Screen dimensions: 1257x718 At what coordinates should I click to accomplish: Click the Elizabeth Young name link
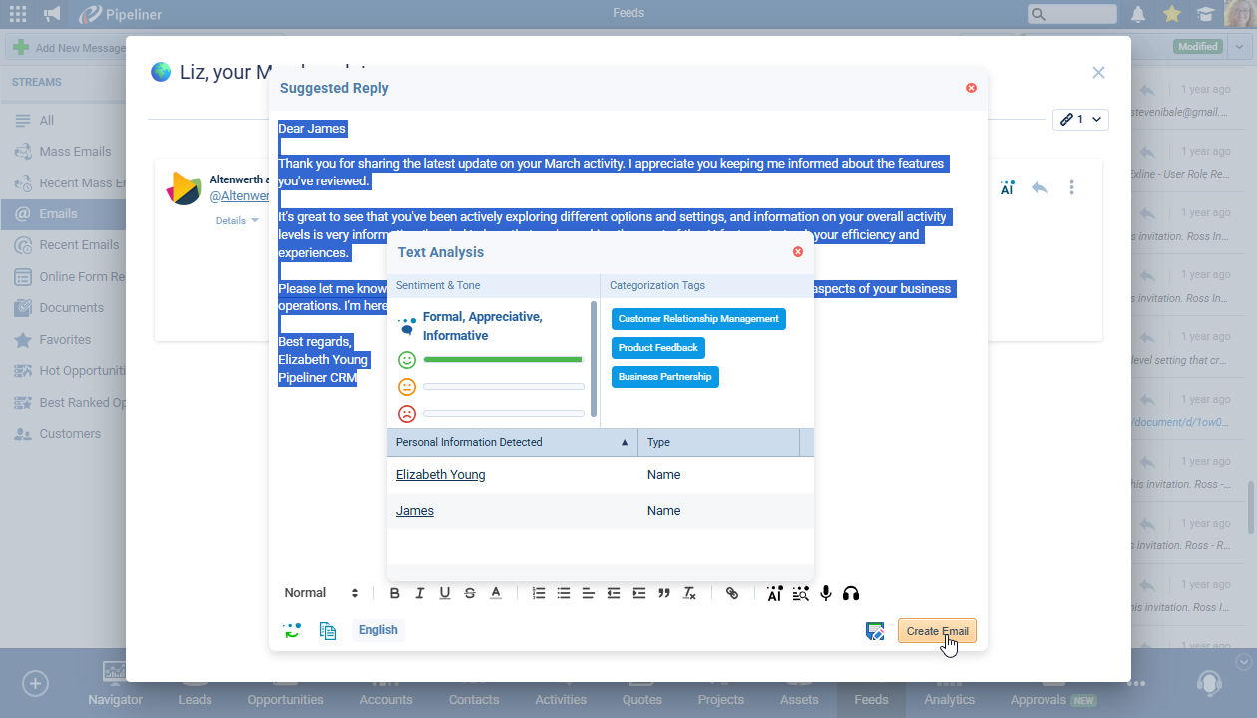click(x=440, y=475)
